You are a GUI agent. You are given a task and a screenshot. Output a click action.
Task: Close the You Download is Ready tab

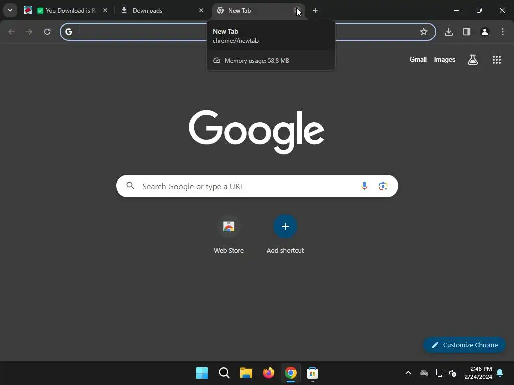[x=105, y=10]
